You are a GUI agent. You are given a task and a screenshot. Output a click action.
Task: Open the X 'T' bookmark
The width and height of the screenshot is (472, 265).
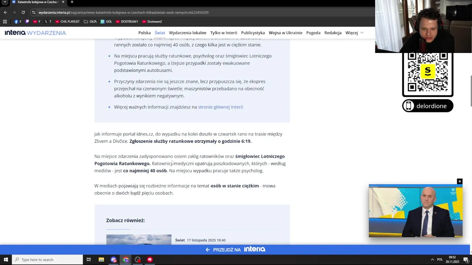(x=48, y=21)
